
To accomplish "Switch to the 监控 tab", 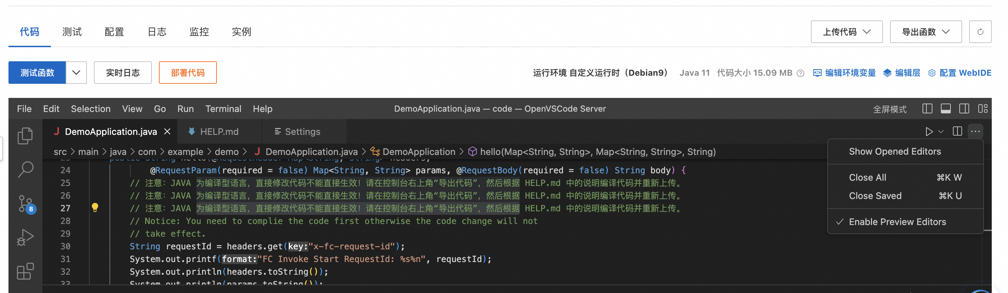I will point(199,32).
